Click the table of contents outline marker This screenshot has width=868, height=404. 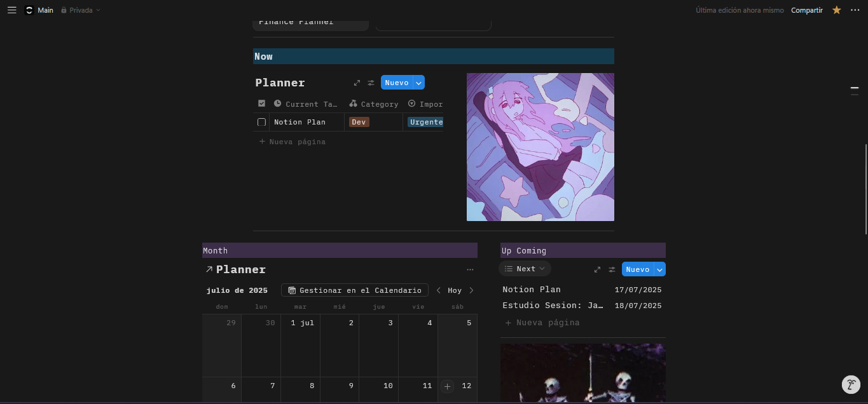(855, 91)
